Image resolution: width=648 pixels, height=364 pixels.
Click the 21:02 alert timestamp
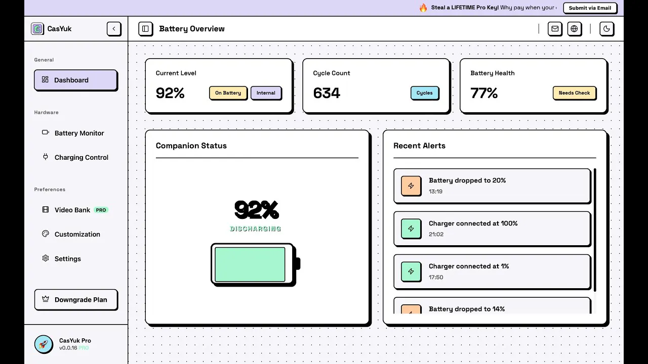pos(436,235)
